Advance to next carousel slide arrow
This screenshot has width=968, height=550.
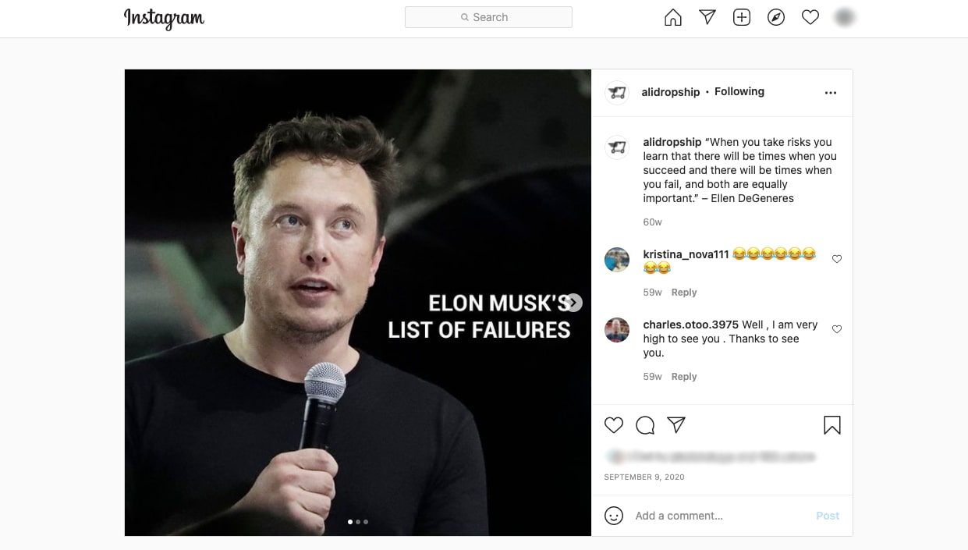(574, 303)
